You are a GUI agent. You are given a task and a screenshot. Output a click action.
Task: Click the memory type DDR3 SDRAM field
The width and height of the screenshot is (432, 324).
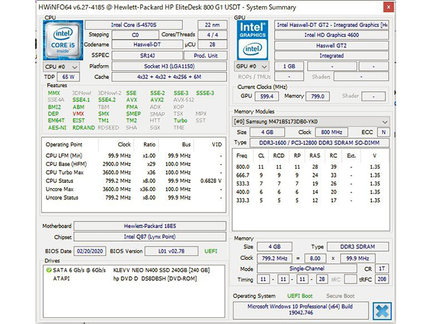pyautogui.click(x=358, y=246)
